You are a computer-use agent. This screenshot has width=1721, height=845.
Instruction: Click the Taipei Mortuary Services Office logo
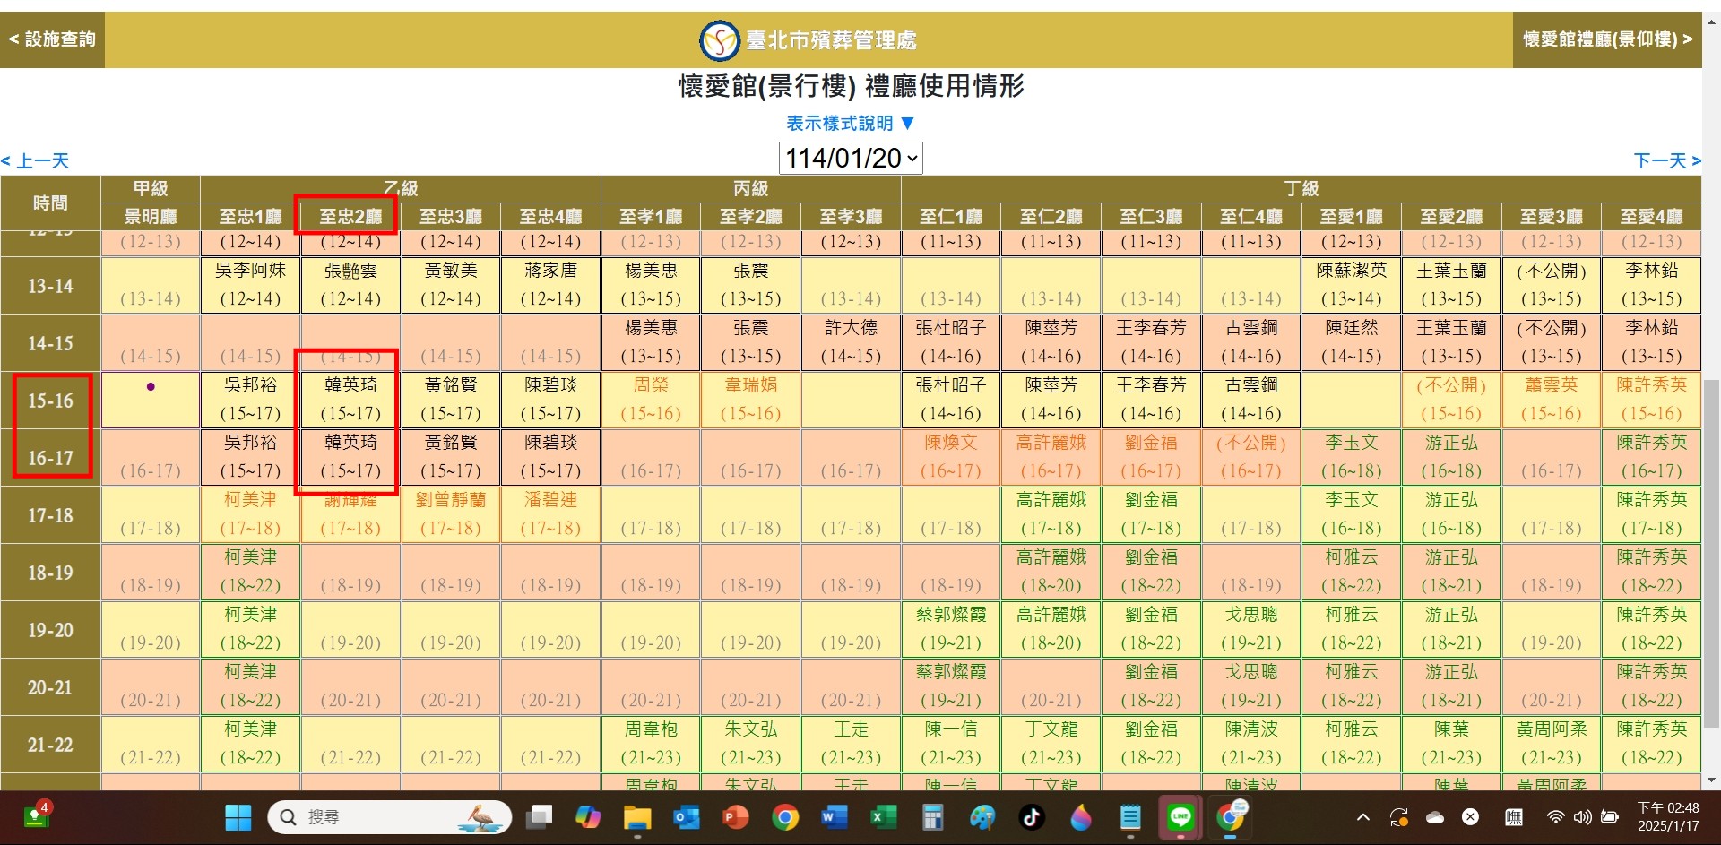click(719, 40)
